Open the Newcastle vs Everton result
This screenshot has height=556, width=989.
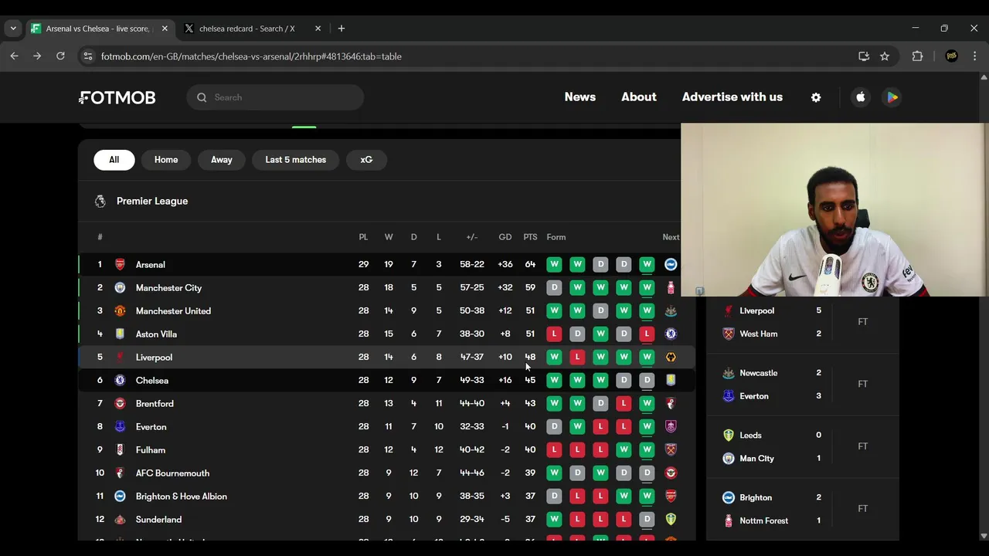point(803,385)
